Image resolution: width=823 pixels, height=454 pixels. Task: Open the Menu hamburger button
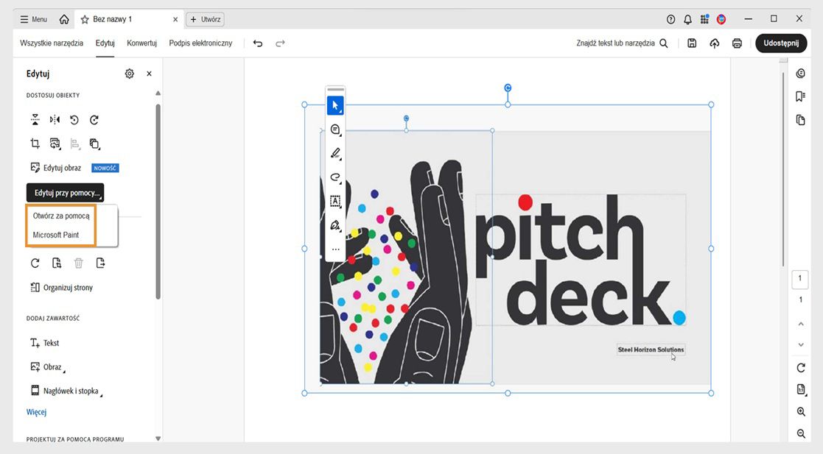[33, 19]
